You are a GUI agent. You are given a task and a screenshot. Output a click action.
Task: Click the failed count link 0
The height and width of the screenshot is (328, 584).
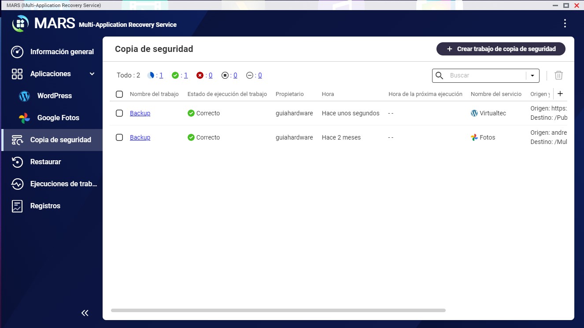[x=211, y=75]
